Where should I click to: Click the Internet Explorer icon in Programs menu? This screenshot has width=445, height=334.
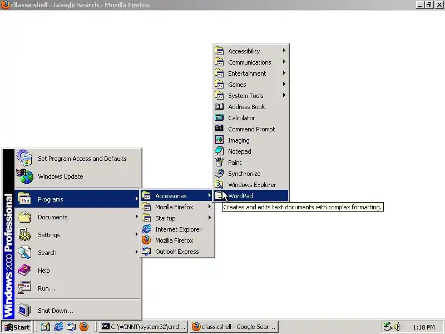click(x=146, y=229)
